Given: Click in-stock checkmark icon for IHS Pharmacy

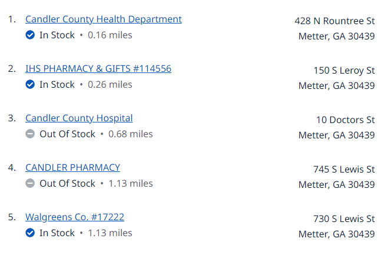Looking at the screenshot, I should point(30,85).
